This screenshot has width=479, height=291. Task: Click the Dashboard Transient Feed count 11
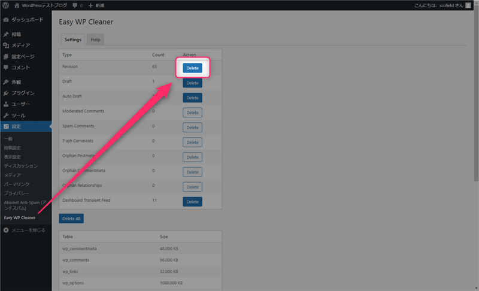(x=154, y=201)
